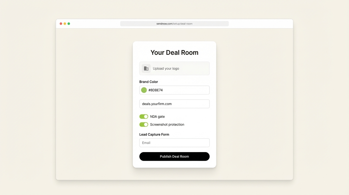Image resolution: width=349 pixels, height=195 pixels.
Task: Click the dashed logo upload area border
Action: tap(174, 62)
